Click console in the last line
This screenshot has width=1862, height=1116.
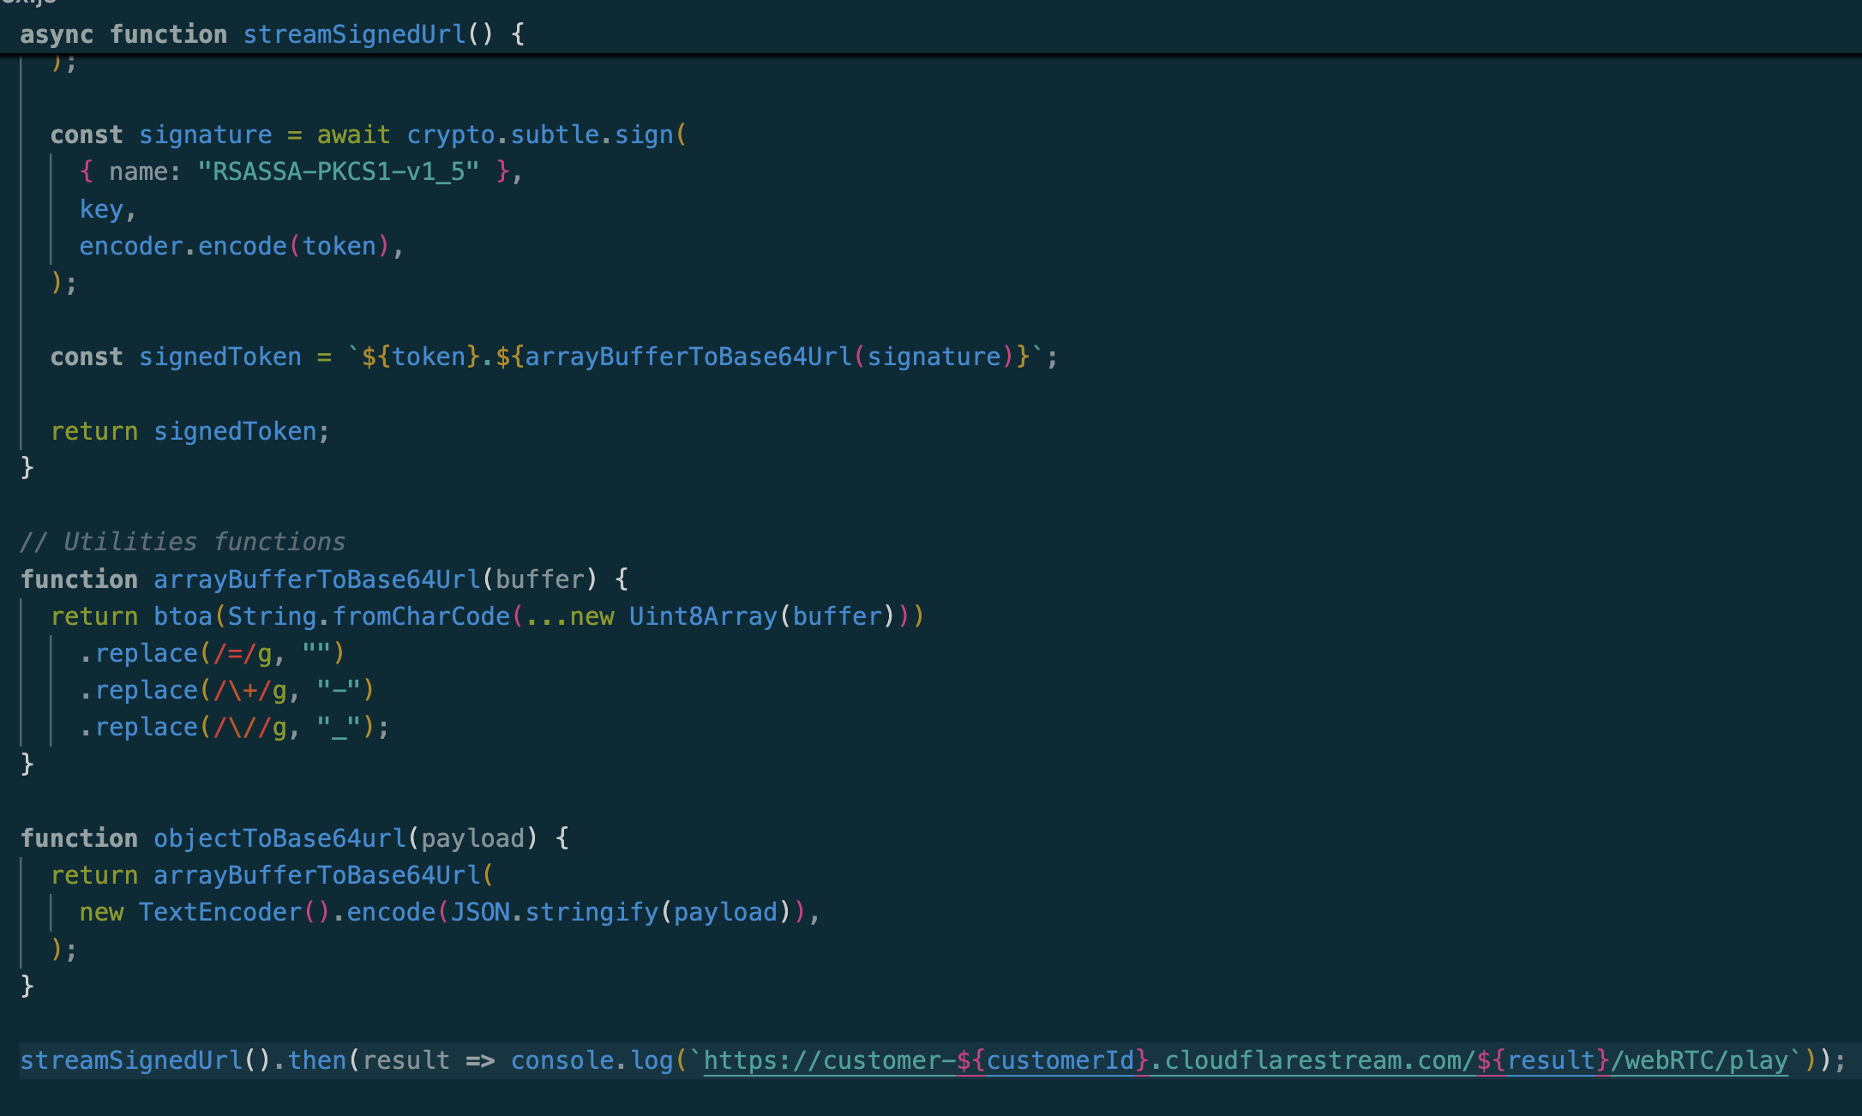click(x=562, y=1060)
